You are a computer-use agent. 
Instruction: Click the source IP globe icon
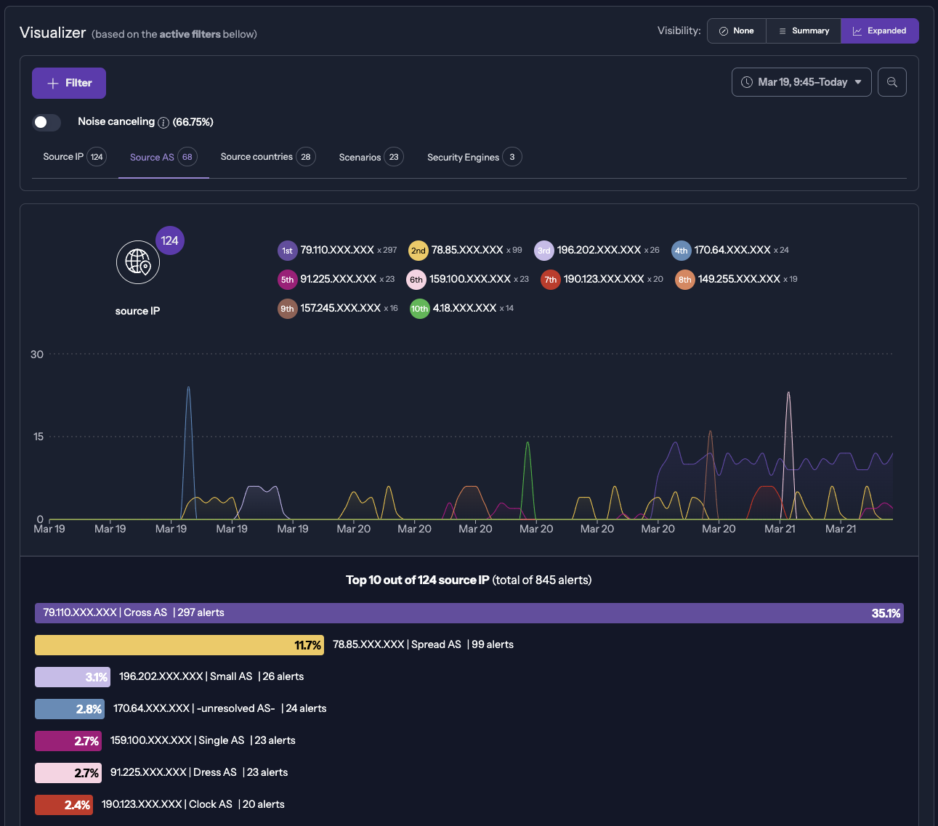138,262
